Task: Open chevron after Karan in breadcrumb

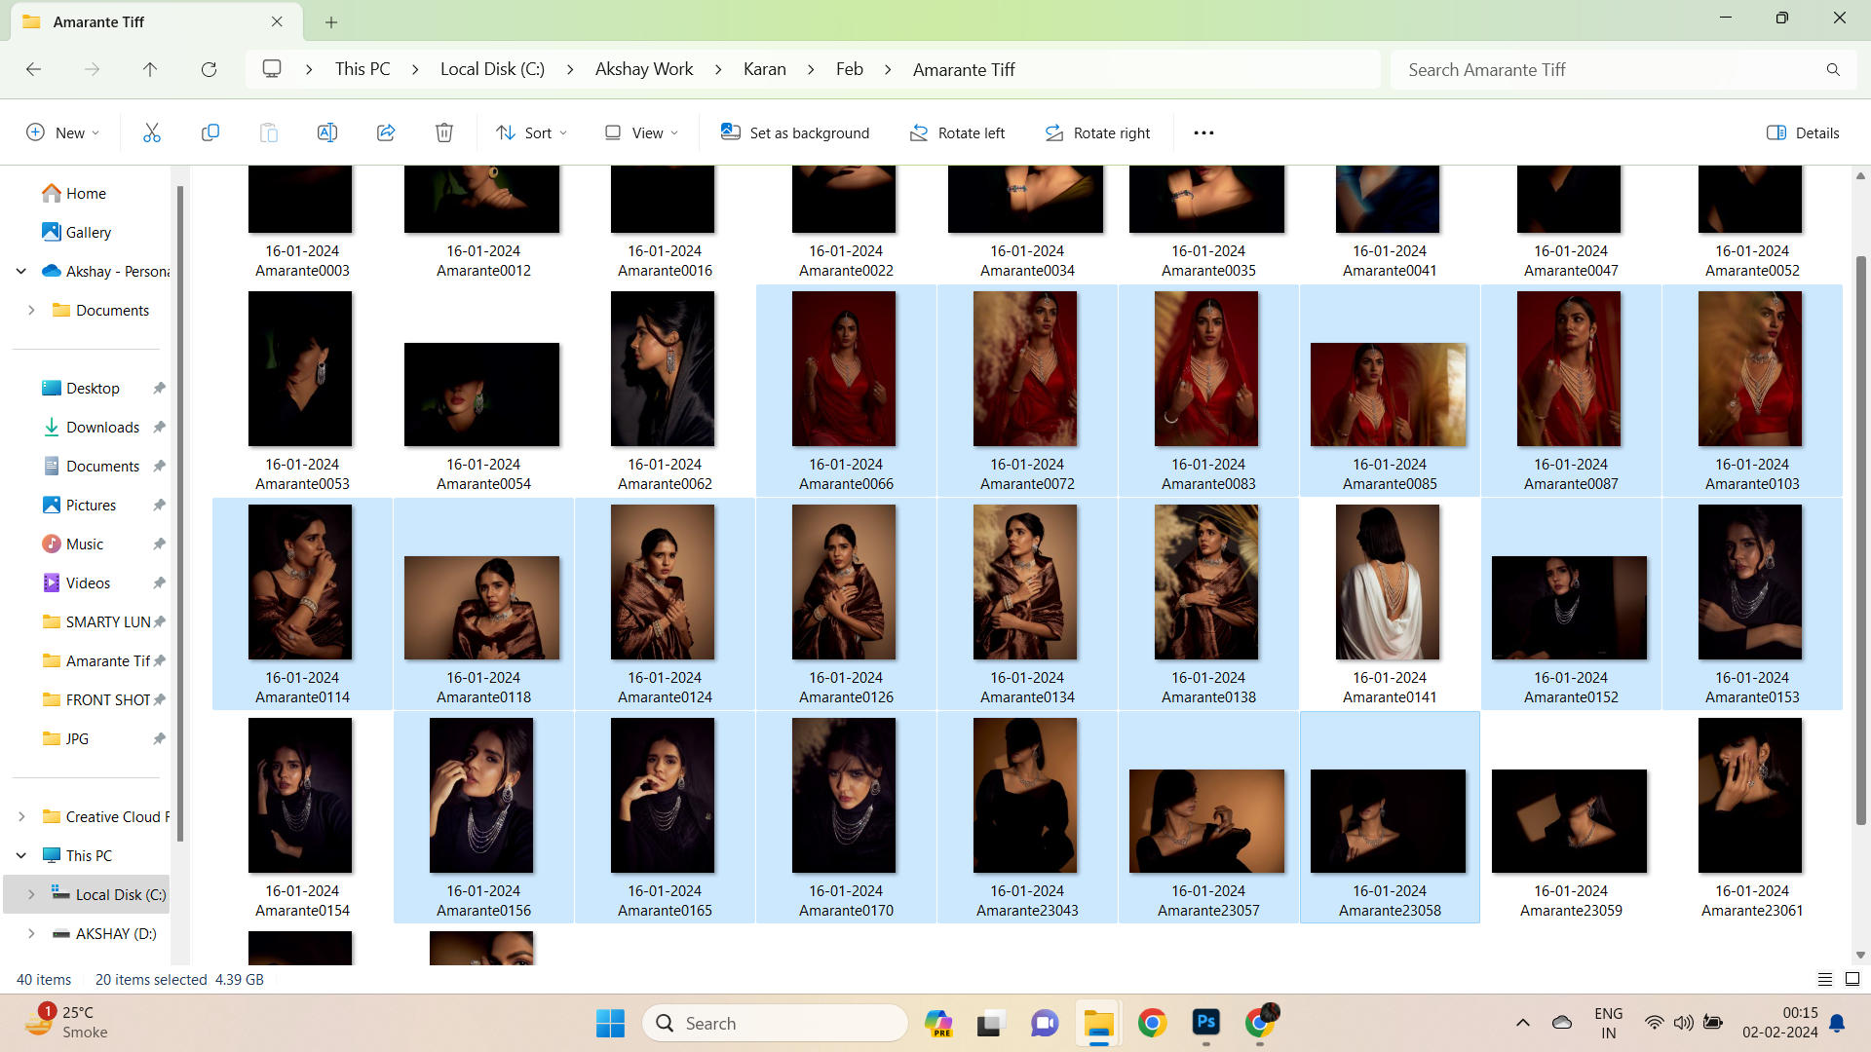Action: click(x=811, y=69)
